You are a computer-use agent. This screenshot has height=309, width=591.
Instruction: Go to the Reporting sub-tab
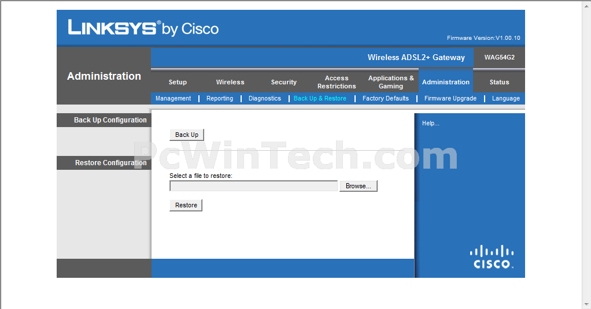coord(220,98)
